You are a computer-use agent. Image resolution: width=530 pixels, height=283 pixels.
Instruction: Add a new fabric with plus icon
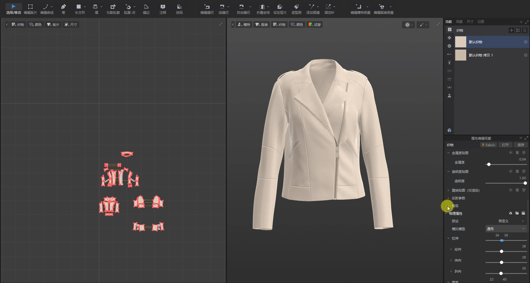[511, 30]
